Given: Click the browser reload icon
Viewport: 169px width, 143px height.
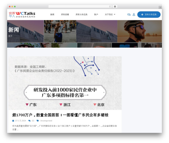Looking at the screenshot, I should 110,7.
